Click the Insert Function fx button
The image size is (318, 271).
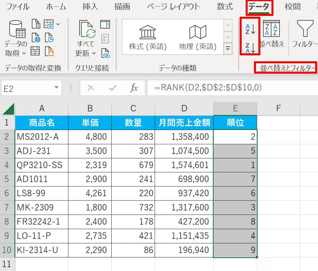pyautogui.click(x=134, y=88)
